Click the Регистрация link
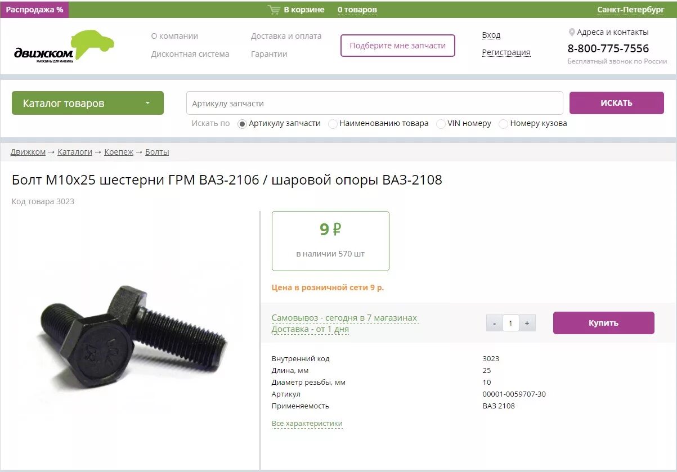677x472 pixels. click(x=506, y=52)
